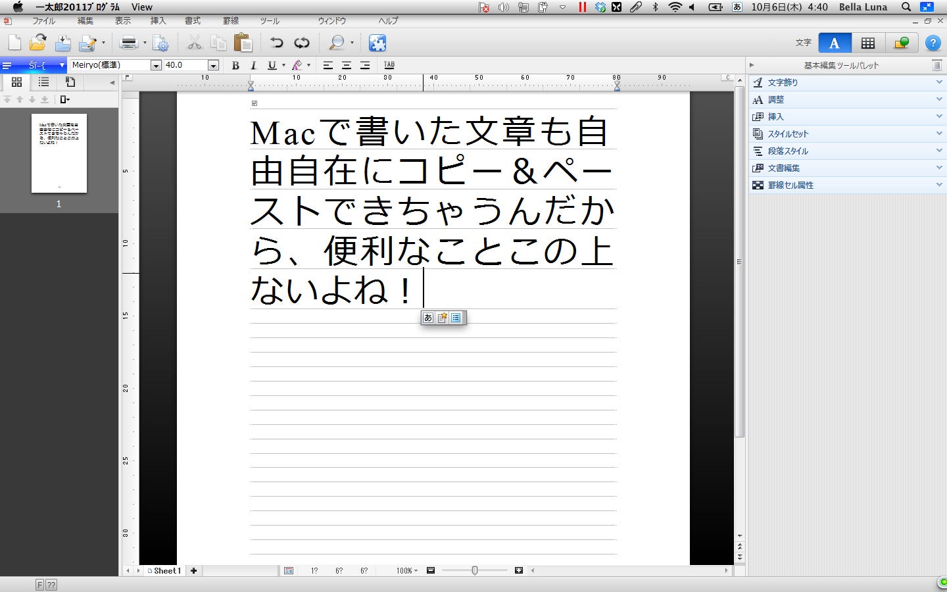947x592 pixels.
Task: Collapse the navigation sidebar arrow
Action: (112, 82)
